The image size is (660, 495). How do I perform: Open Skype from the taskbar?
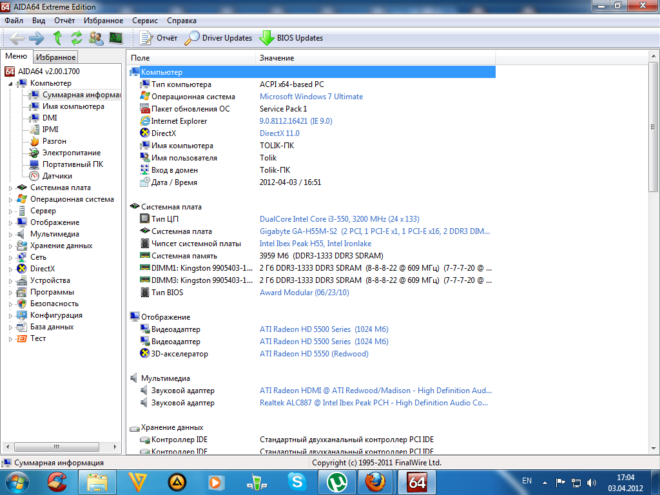[x=297, y=482]
